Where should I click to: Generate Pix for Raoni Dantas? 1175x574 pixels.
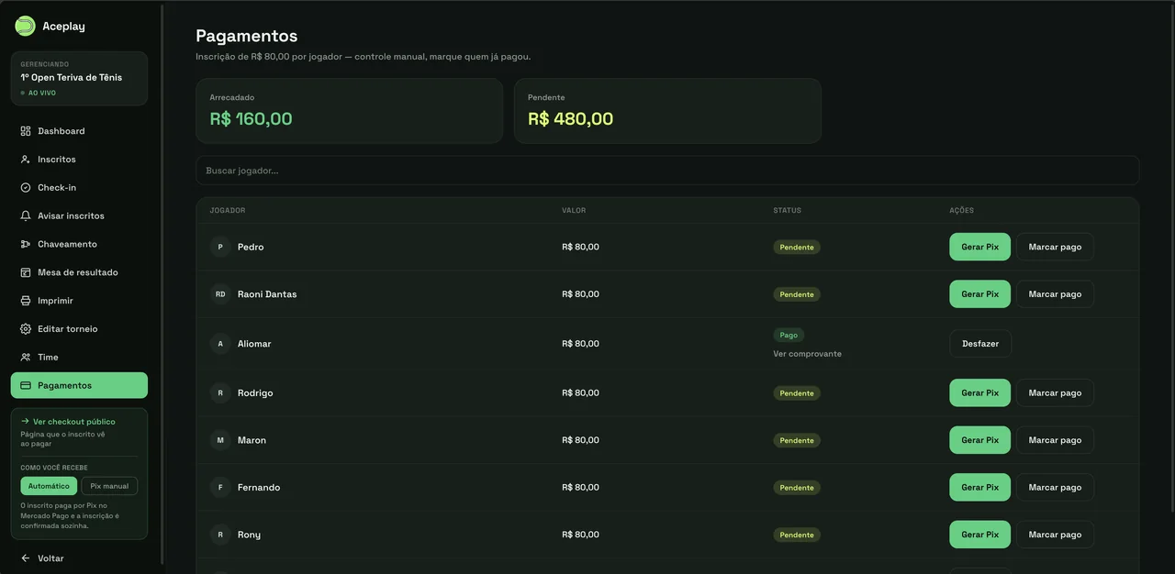[979, 294]
